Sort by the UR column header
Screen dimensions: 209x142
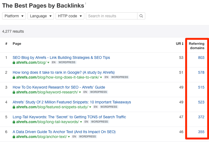180,44
